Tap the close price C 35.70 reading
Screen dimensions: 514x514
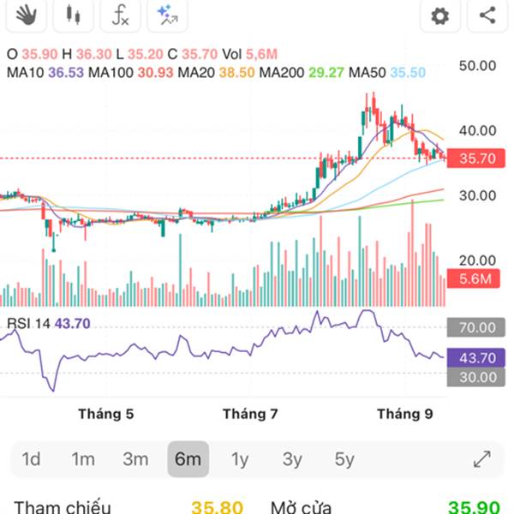(x=193, y=54)
